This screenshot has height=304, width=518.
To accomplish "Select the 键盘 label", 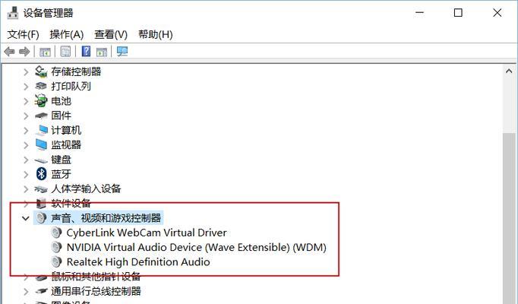I will coord(61,160).
